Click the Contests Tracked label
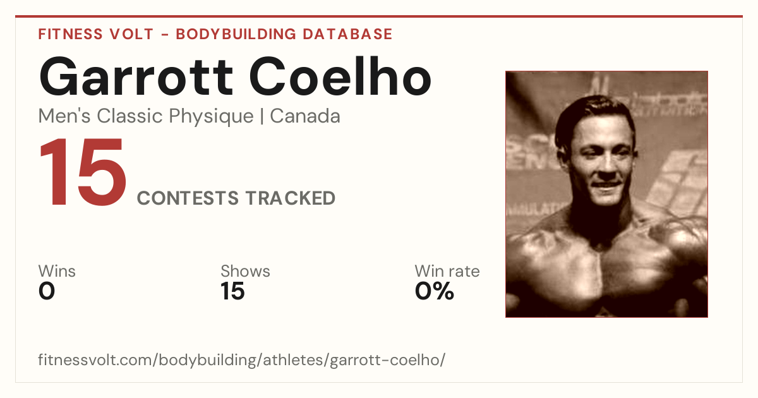 [x=236, y=198]
